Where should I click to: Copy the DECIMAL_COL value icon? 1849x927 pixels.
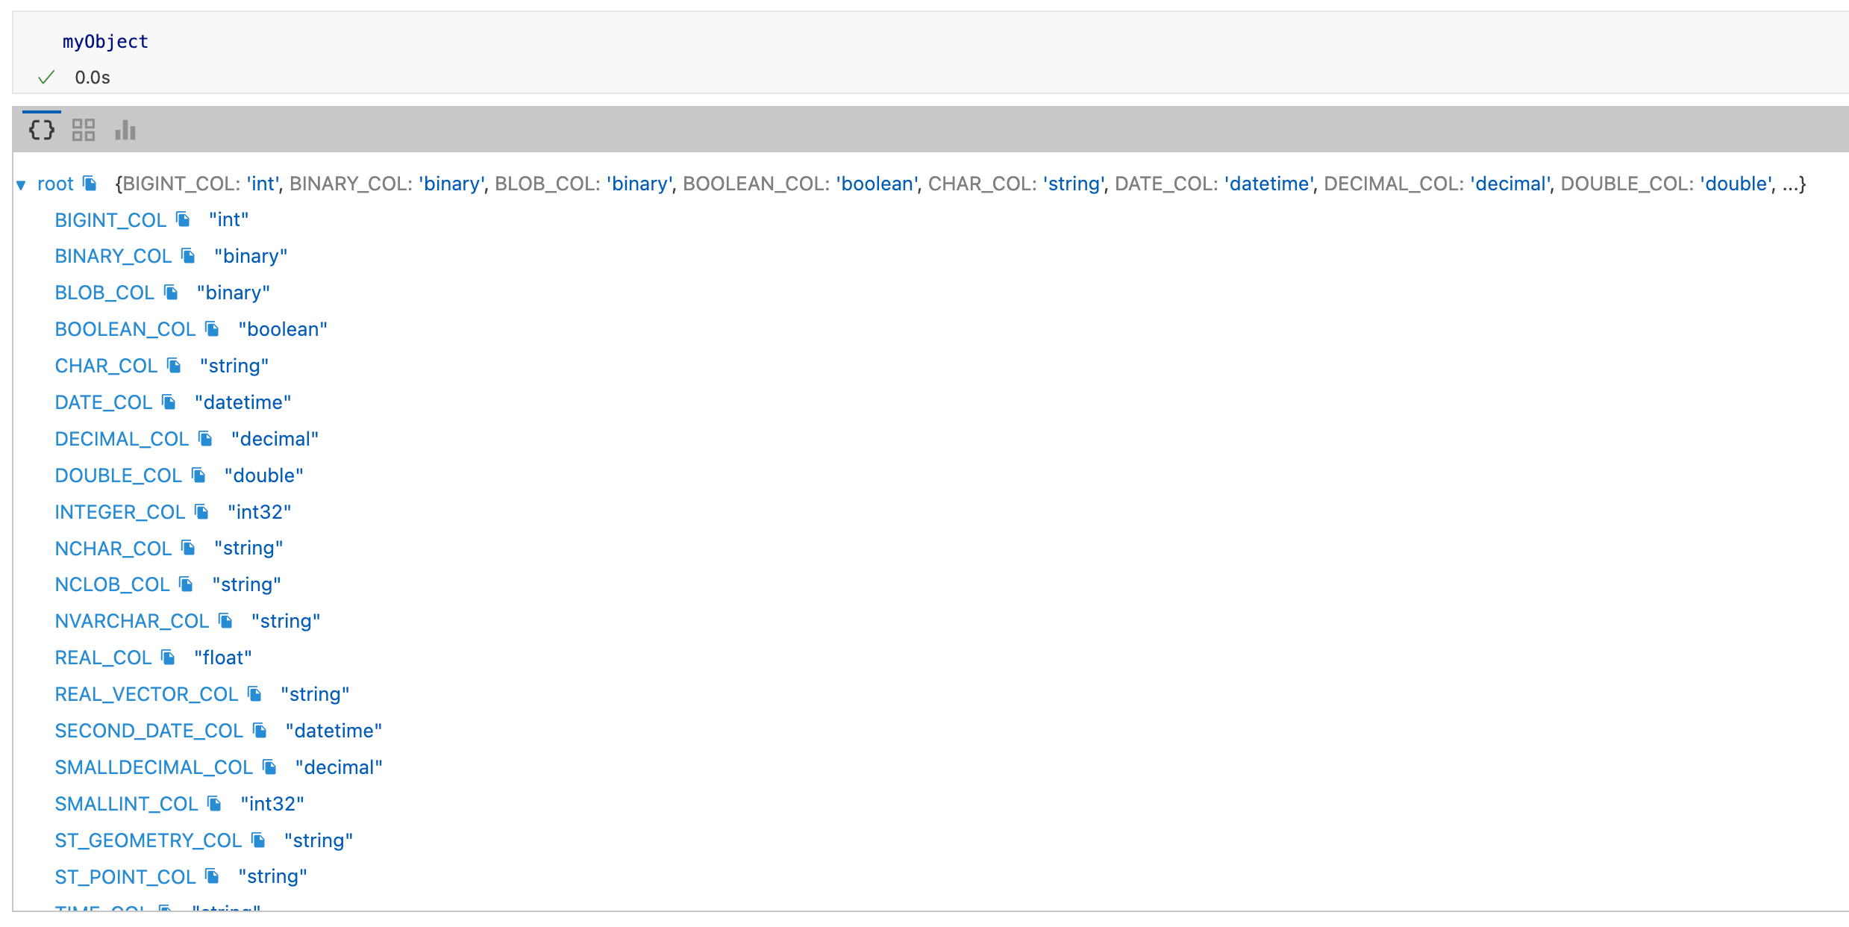point(205,439)
